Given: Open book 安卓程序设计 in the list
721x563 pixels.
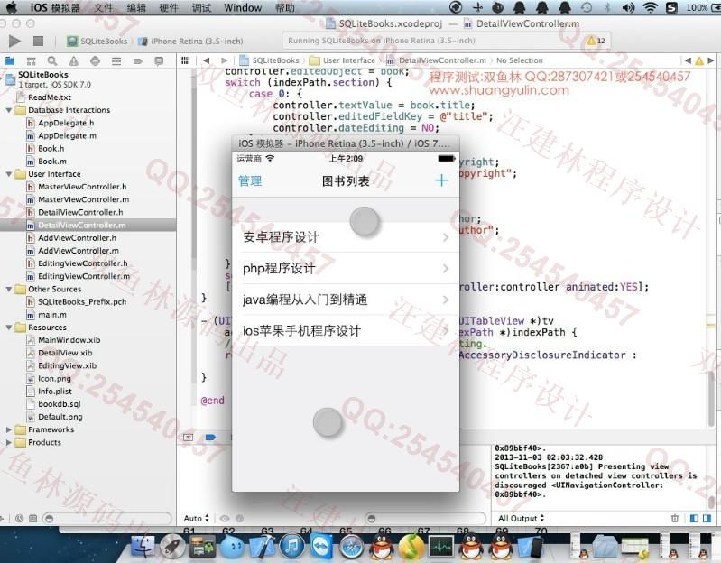Looking at the screenshot, I should (346, 237).
